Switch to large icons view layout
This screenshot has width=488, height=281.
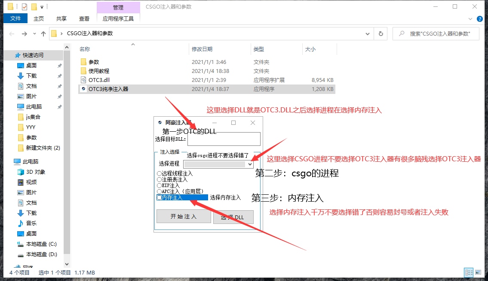pos(479,272)
